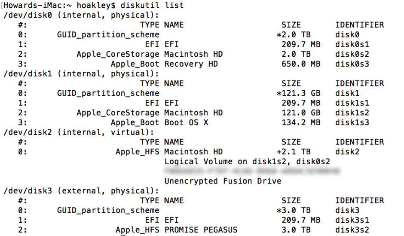Click the Recovery HD partition name
The image size is (404, 236).
pyautogui.click(x=191, y=64)
